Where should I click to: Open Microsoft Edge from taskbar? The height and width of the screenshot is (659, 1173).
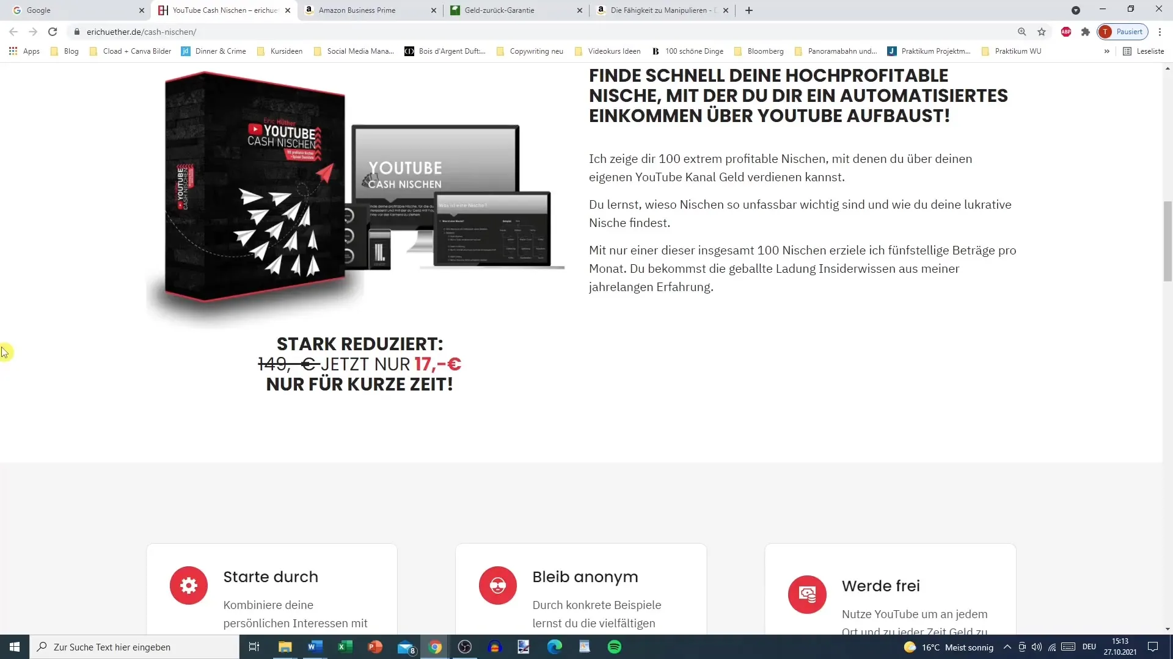(x=554, y=647)
